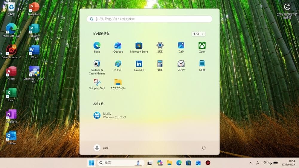299x168 pixels.
Task: Select the OneNote desktop shortcut
Action: tap(11, 116)
